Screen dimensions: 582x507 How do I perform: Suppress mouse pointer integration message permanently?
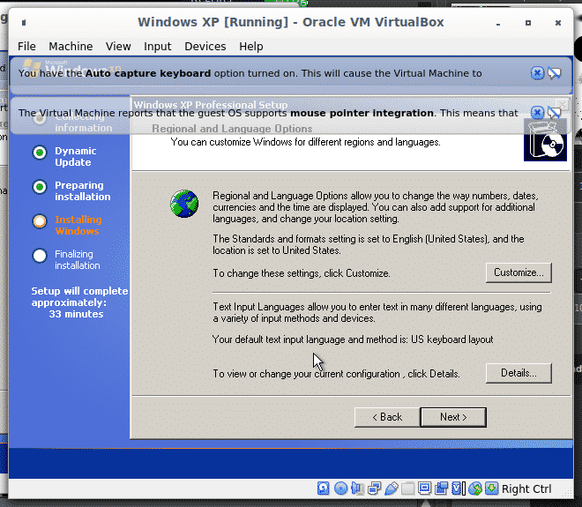tap(554, 113)
